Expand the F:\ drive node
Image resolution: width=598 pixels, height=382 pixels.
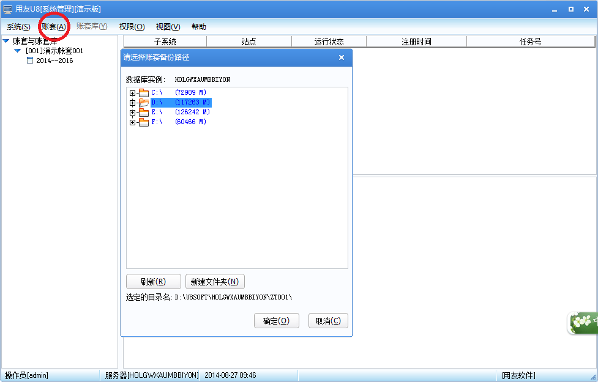tap(132, 123)
